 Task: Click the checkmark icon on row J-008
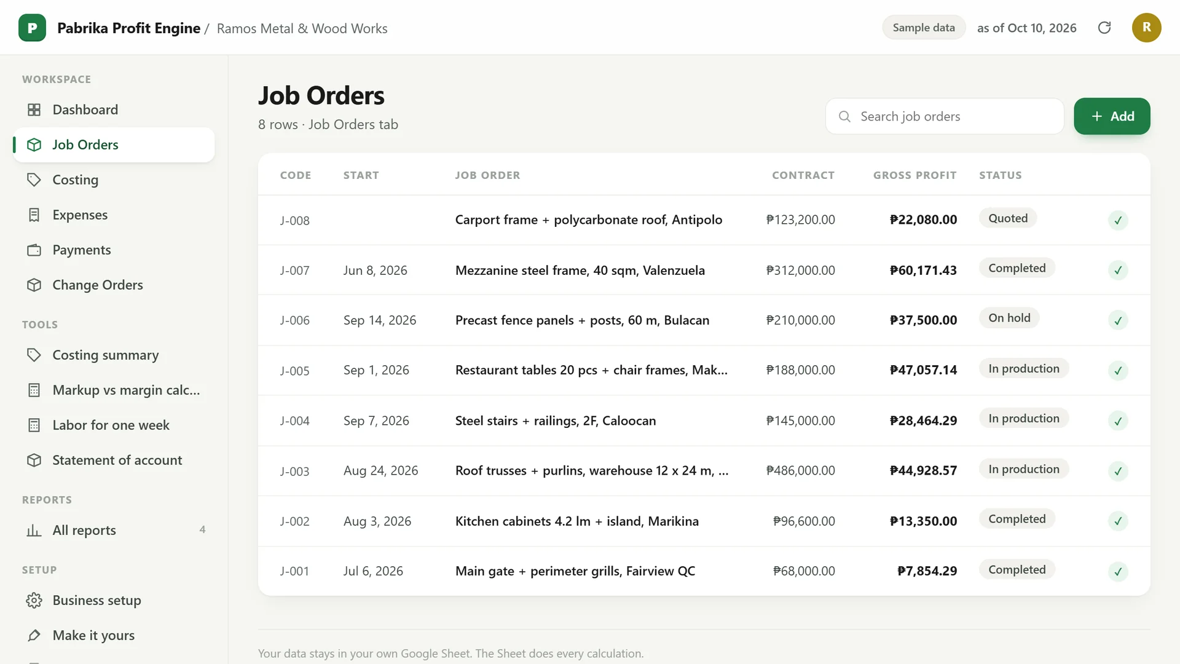point(1118,220)
